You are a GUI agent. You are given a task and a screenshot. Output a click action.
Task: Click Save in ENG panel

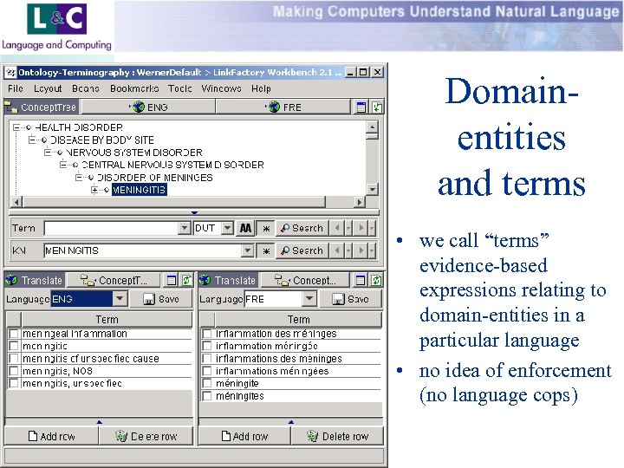[x=161, y=299]
